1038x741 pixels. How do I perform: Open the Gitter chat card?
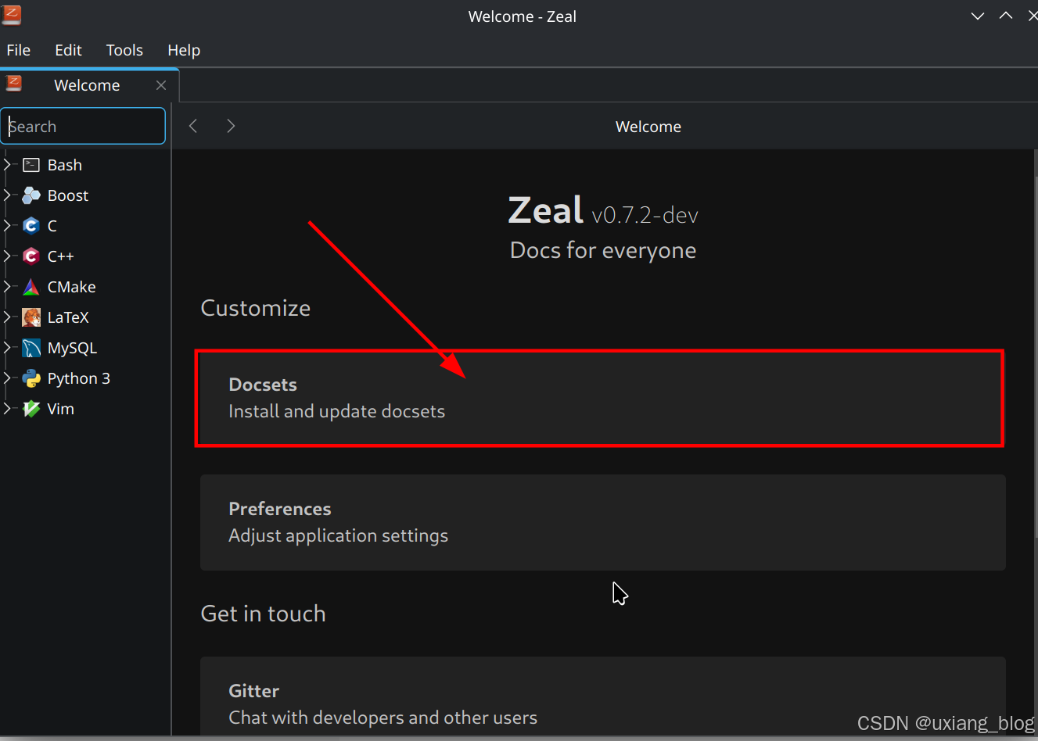(602, 696)
